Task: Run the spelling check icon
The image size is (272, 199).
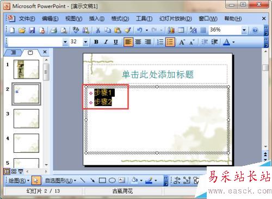Action: click(x=76, y=30)
